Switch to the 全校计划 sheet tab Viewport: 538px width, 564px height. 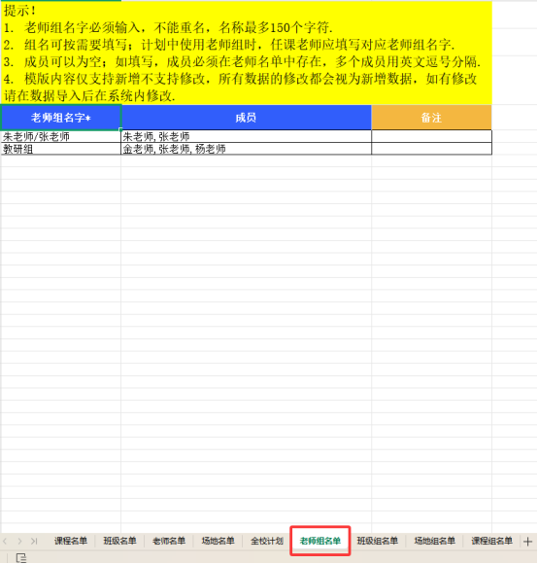267,541
